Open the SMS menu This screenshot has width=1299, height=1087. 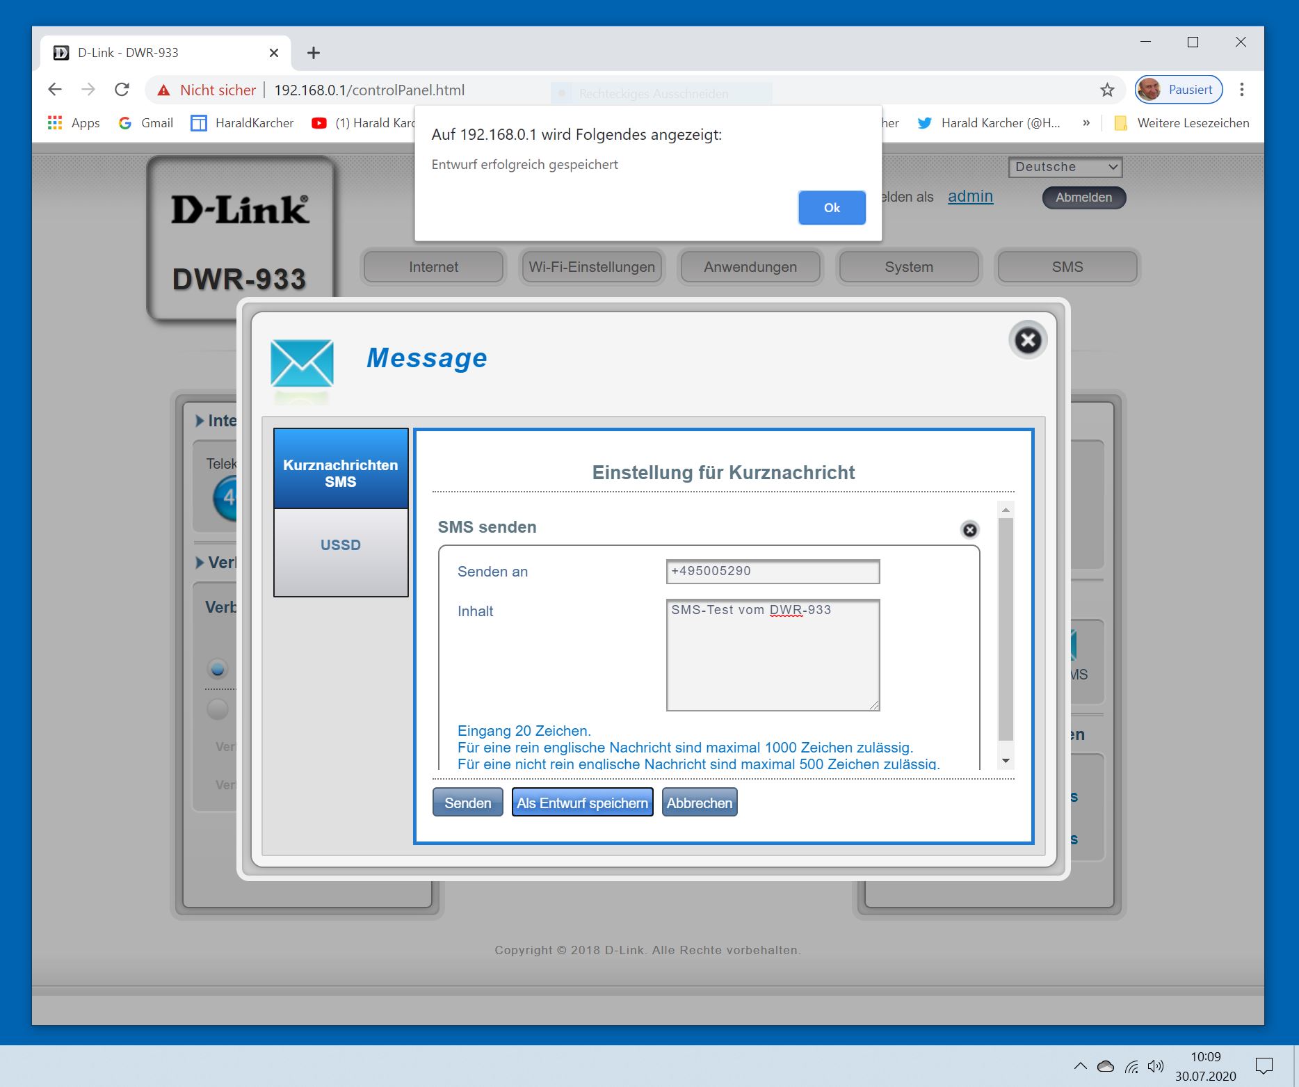[x=1067, y=267]
